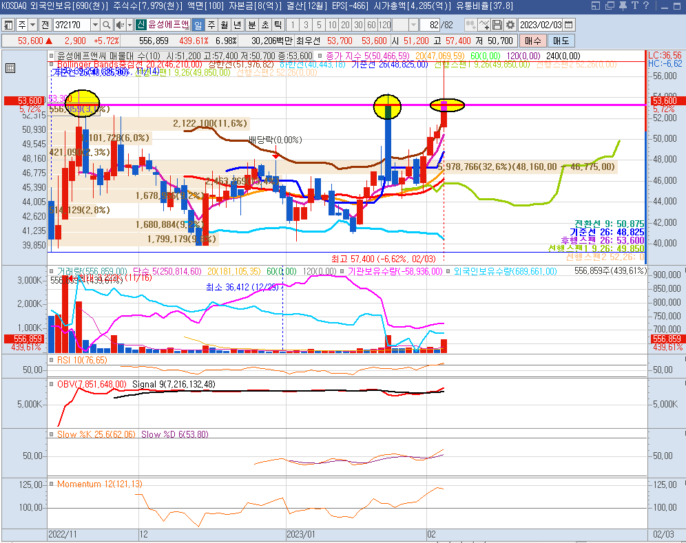Toggle the Momentum 12 legend marker
This screenshot has height=543, width=686.
(x=52, y=485)
